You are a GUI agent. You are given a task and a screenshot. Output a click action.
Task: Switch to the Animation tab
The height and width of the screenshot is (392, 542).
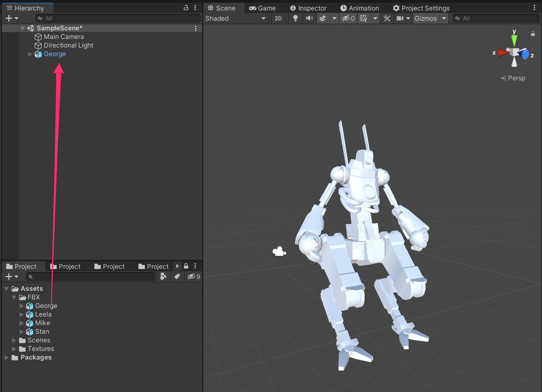click(x=360, y=8)
